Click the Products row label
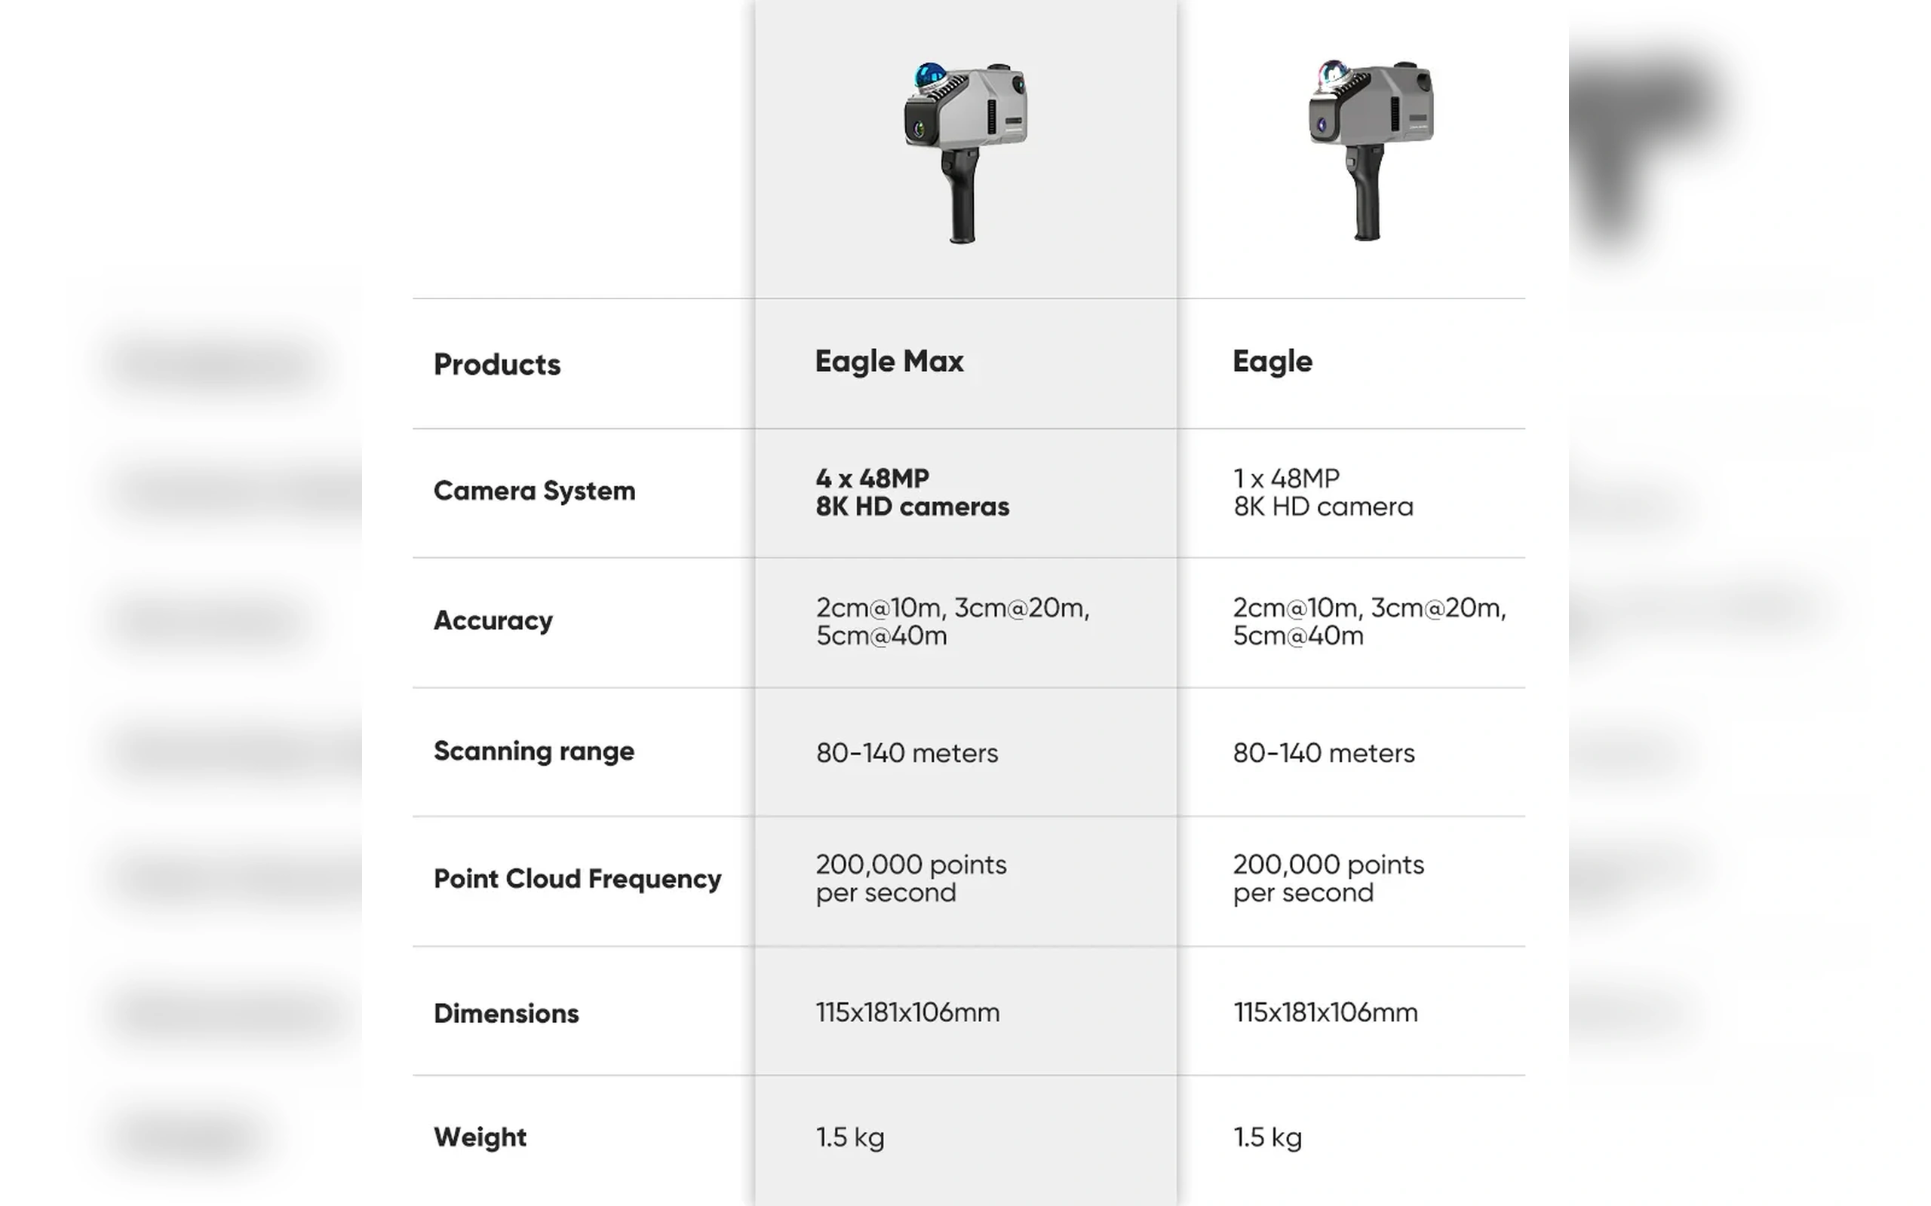The height and width of the screenshot is (1206, 1931). coord(496,365)
